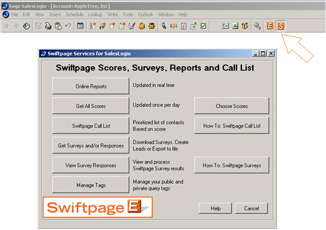Click the clipboard checklist To-Do icon

(x=184, y=26)
